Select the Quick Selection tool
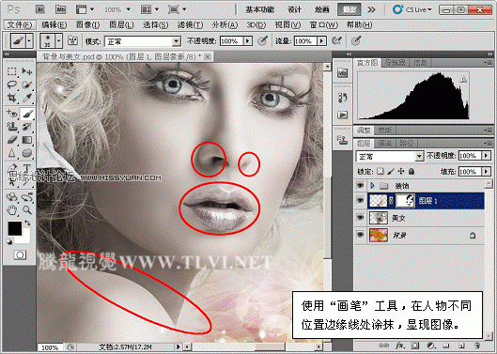497x354 pixels. pyautogui.click(x=27, y=85)
